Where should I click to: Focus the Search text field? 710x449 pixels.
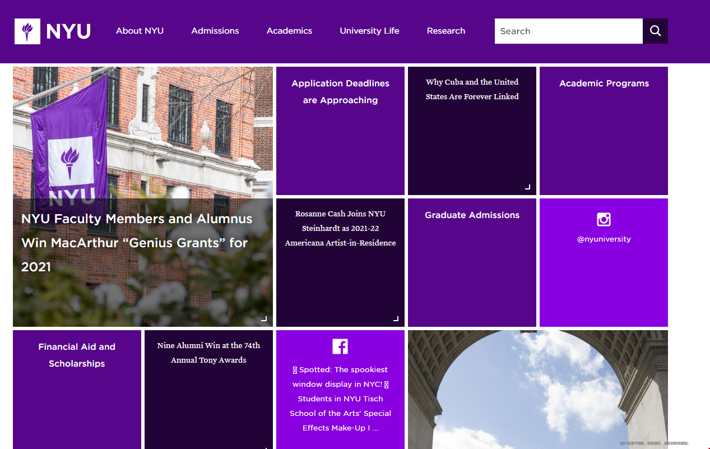point(569,31)
